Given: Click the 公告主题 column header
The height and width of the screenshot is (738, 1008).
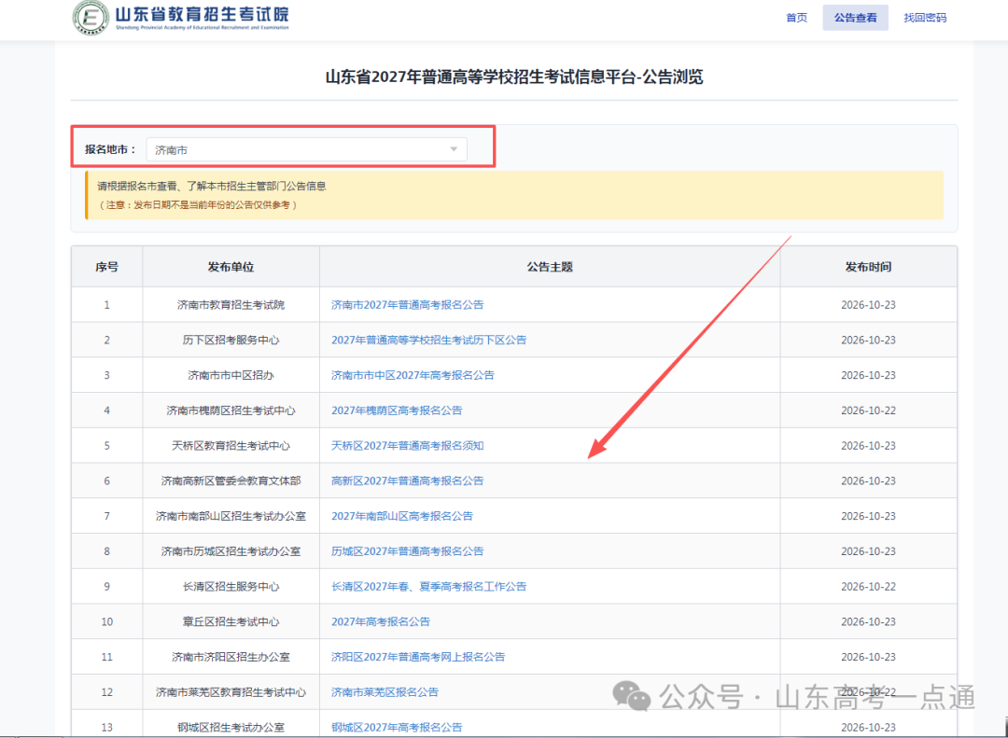Looking at the screenshot, I should [550, 267].
